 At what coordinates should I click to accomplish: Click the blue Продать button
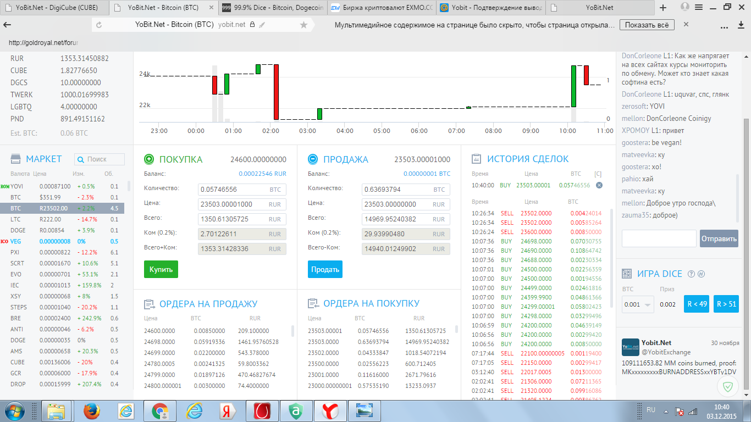(325, 269)
